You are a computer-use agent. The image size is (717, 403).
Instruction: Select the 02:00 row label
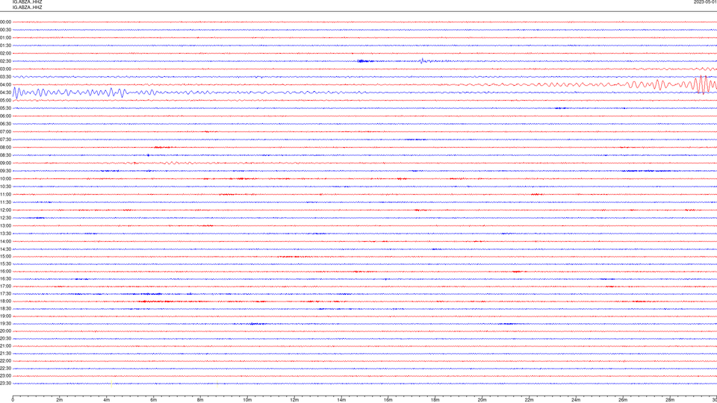coord(5,54)
